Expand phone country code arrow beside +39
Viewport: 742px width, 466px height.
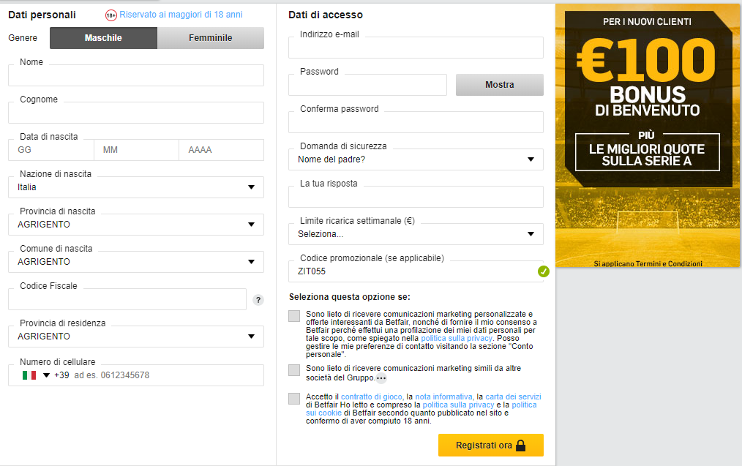(x=46, y=375)
